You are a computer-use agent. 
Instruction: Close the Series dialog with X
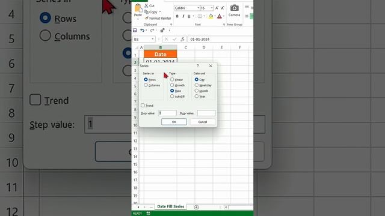(211, 65)
